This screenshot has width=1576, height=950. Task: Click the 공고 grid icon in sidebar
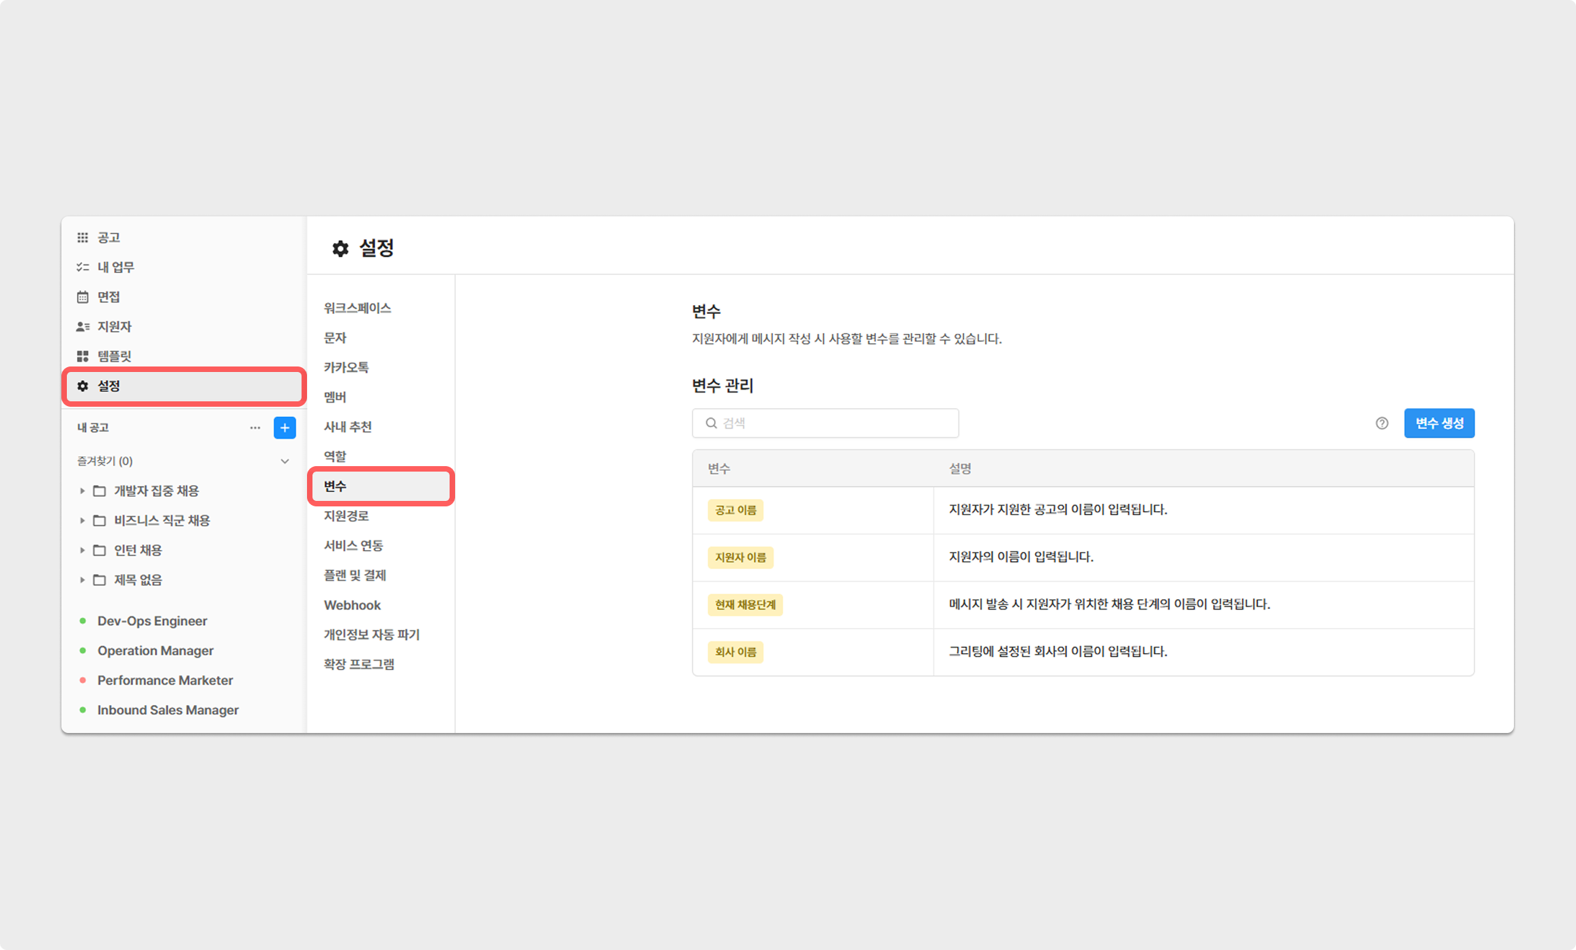tap(83, 237)
